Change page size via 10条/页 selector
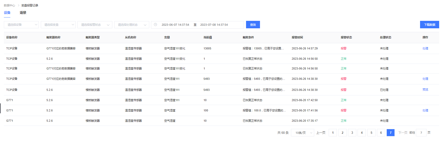This screenshot has height=141, width=442. point(302,133)
